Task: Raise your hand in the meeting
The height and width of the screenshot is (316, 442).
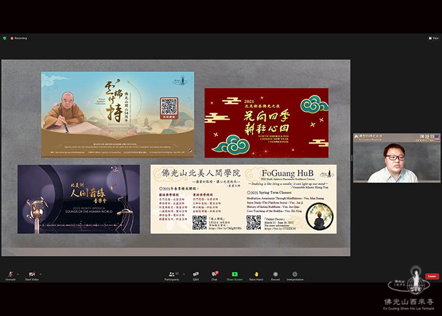Action: pos(256,276)
